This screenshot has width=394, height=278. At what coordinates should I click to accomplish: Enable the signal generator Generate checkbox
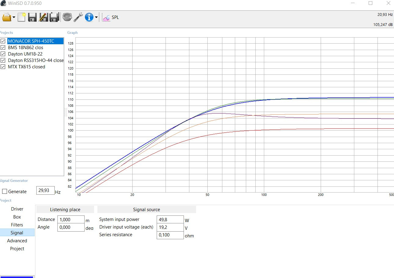click(x=5, y=192)
